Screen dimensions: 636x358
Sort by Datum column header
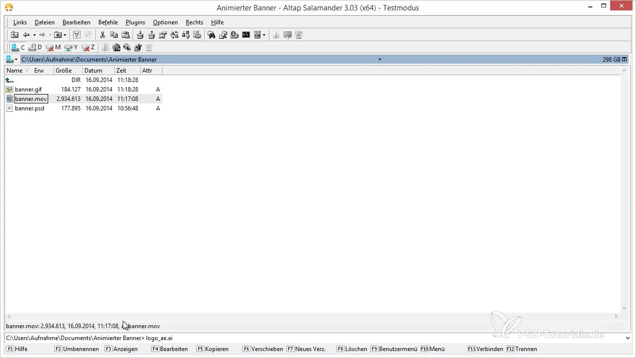98,71
